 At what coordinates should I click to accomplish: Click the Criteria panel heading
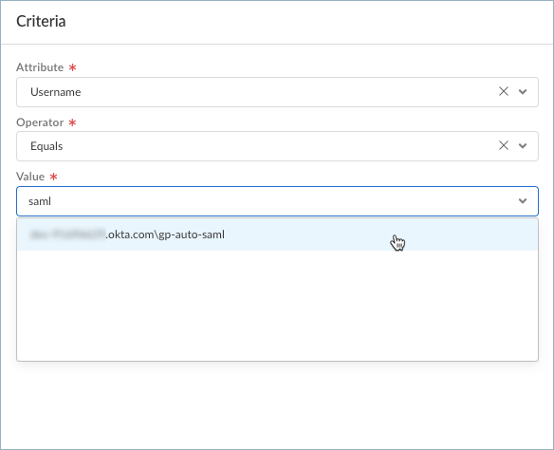(41, 21)
